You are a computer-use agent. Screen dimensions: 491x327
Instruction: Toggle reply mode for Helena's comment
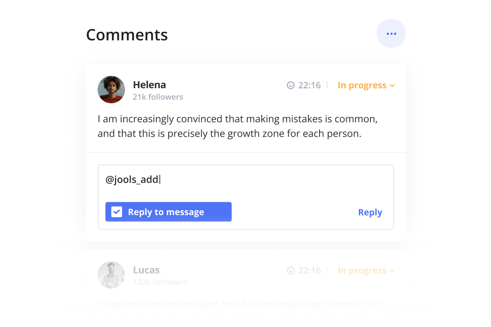pyautogui.click(x=168, y=212)
